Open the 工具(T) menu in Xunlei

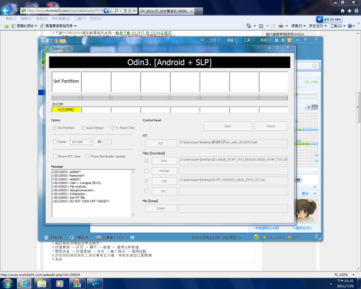point(249,40)
